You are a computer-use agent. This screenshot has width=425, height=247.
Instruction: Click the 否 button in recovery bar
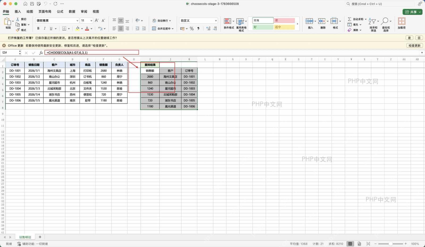click(x=419, y=38)
